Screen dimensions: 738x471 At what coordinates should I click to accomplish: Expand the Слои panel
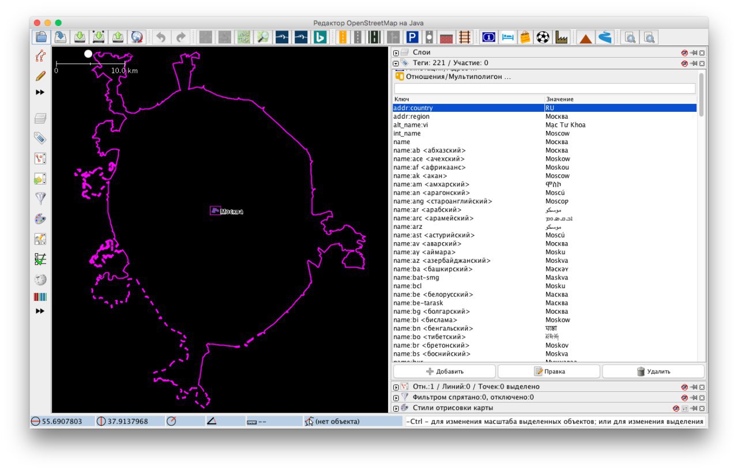(x=396, y=52)
